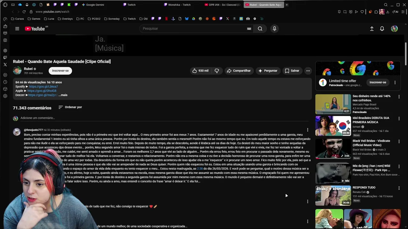Open the YouTube guide hamburger menu

(17, 29)
